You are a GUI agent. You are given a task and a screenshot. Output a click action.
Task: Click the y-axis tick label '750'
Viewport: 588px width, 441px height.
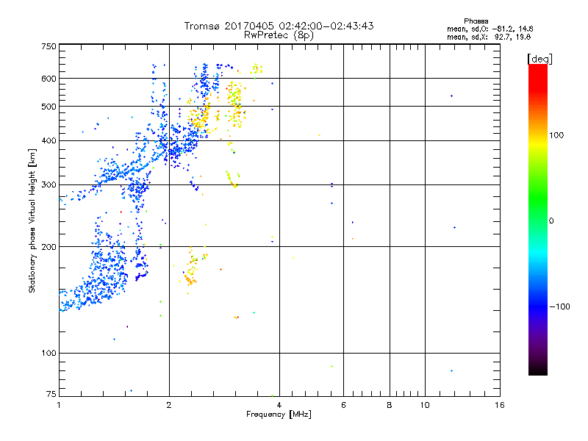(49, 46)
